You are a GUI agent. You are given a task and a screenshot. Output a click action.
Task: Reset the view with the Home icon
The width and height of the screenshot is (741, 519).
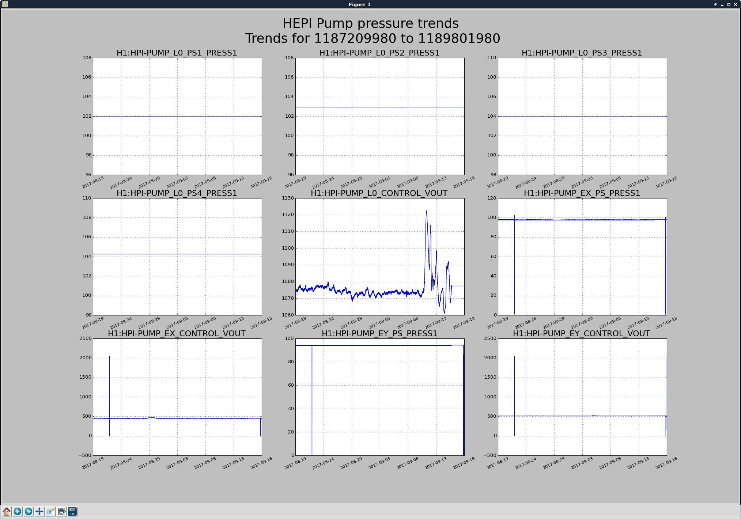(x=7, y=511)
